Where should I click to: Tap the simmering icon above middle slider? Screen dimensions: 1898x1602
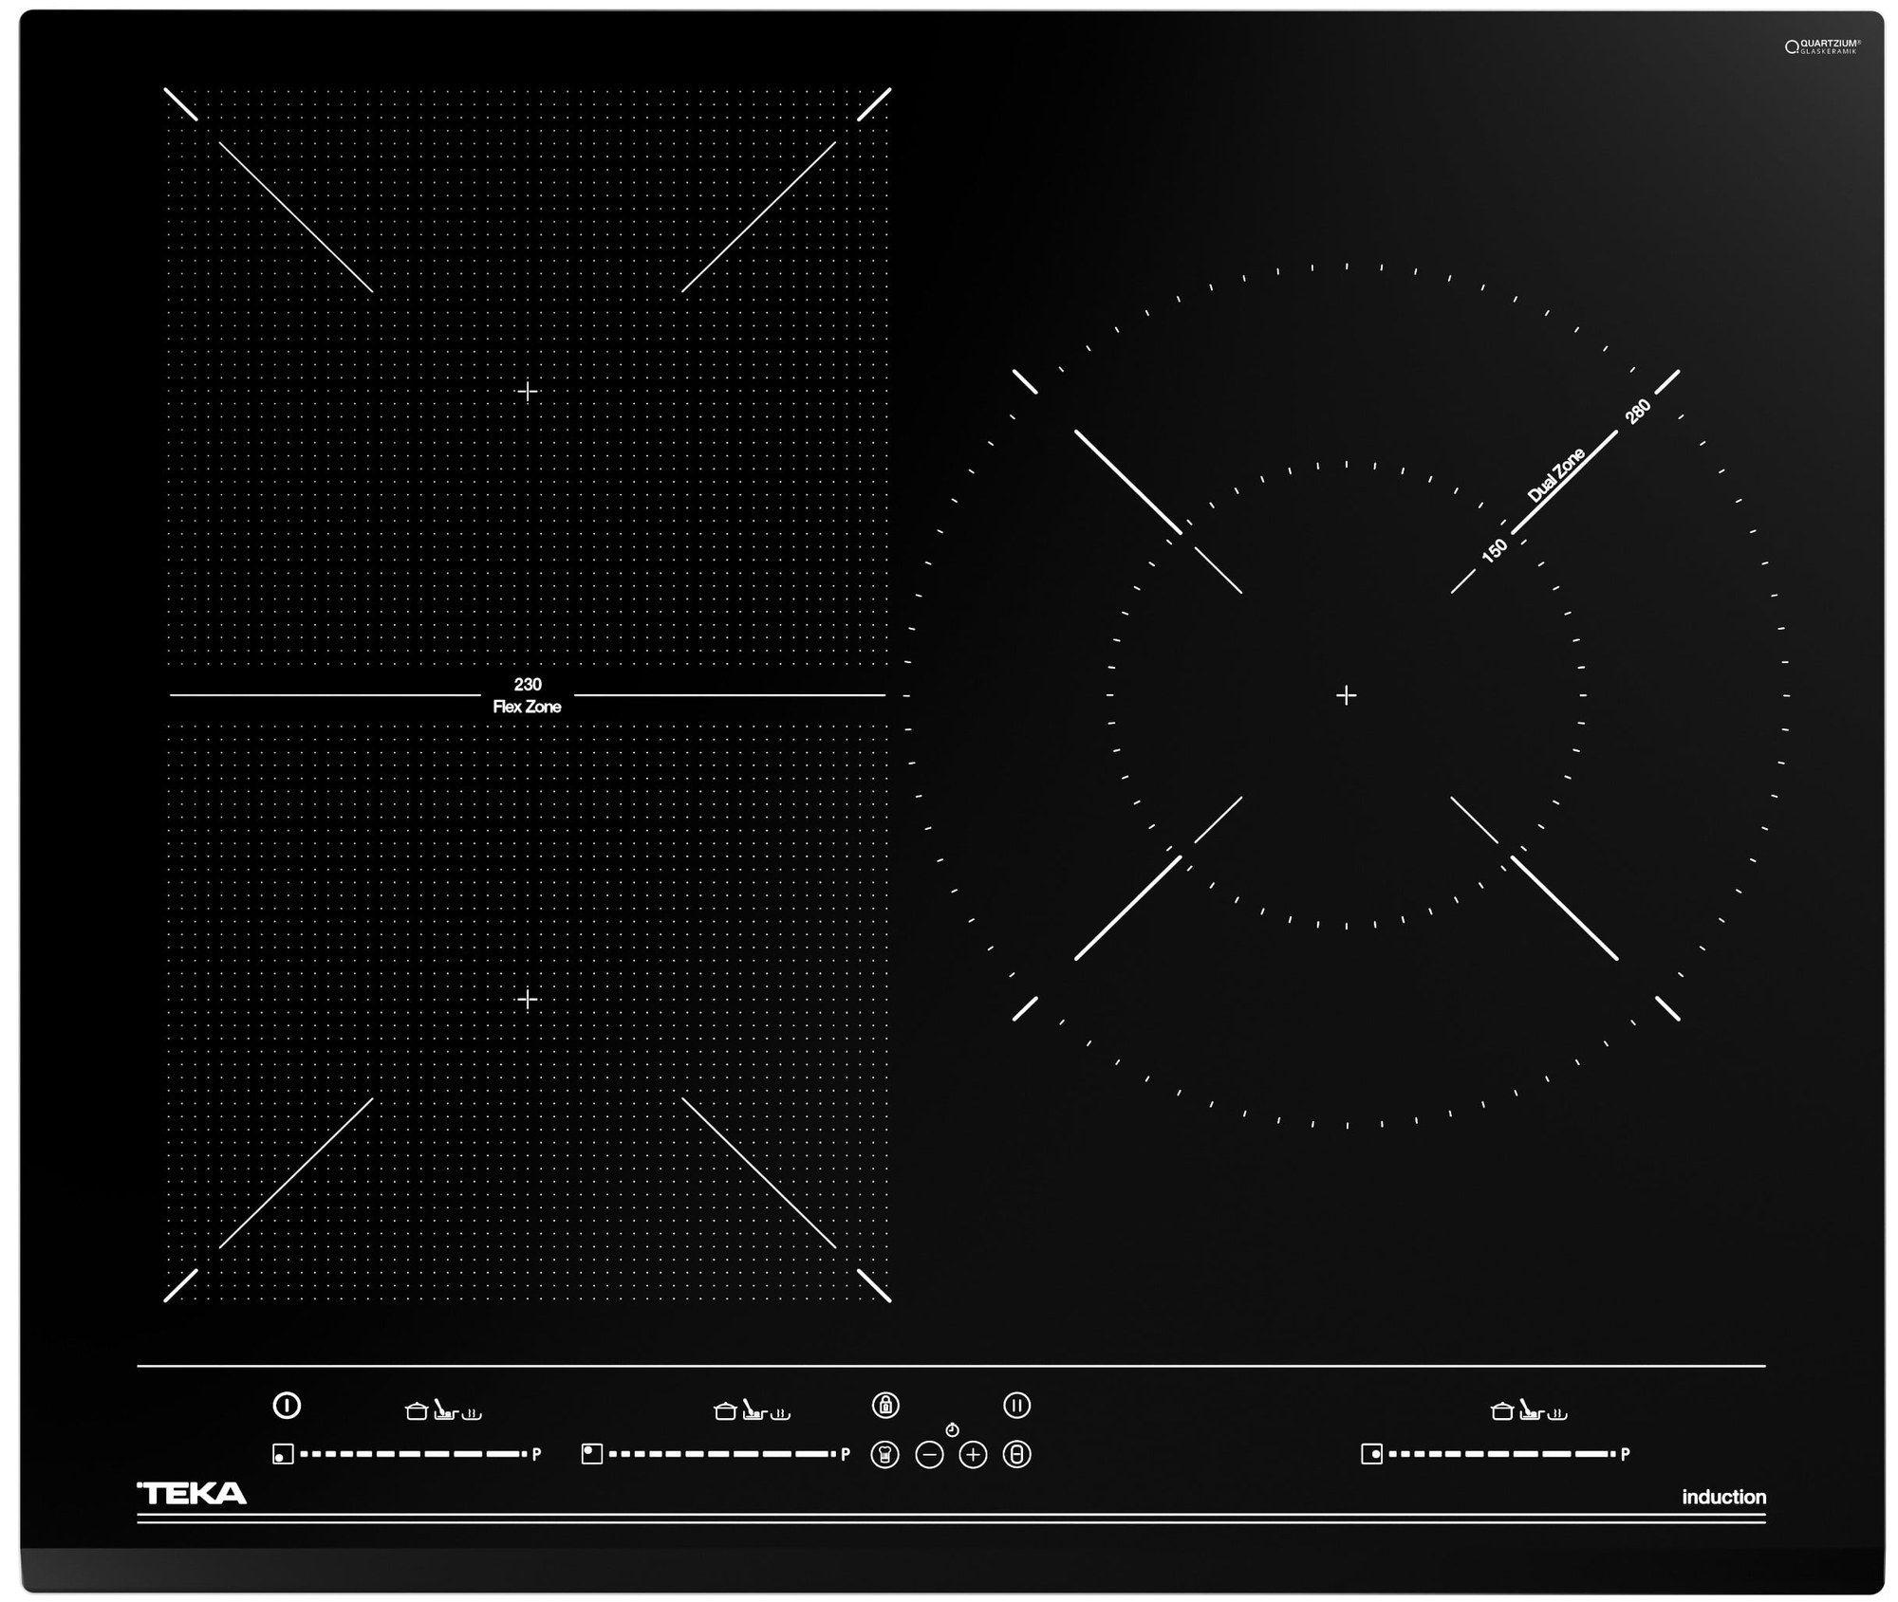tap(780, 1413)
